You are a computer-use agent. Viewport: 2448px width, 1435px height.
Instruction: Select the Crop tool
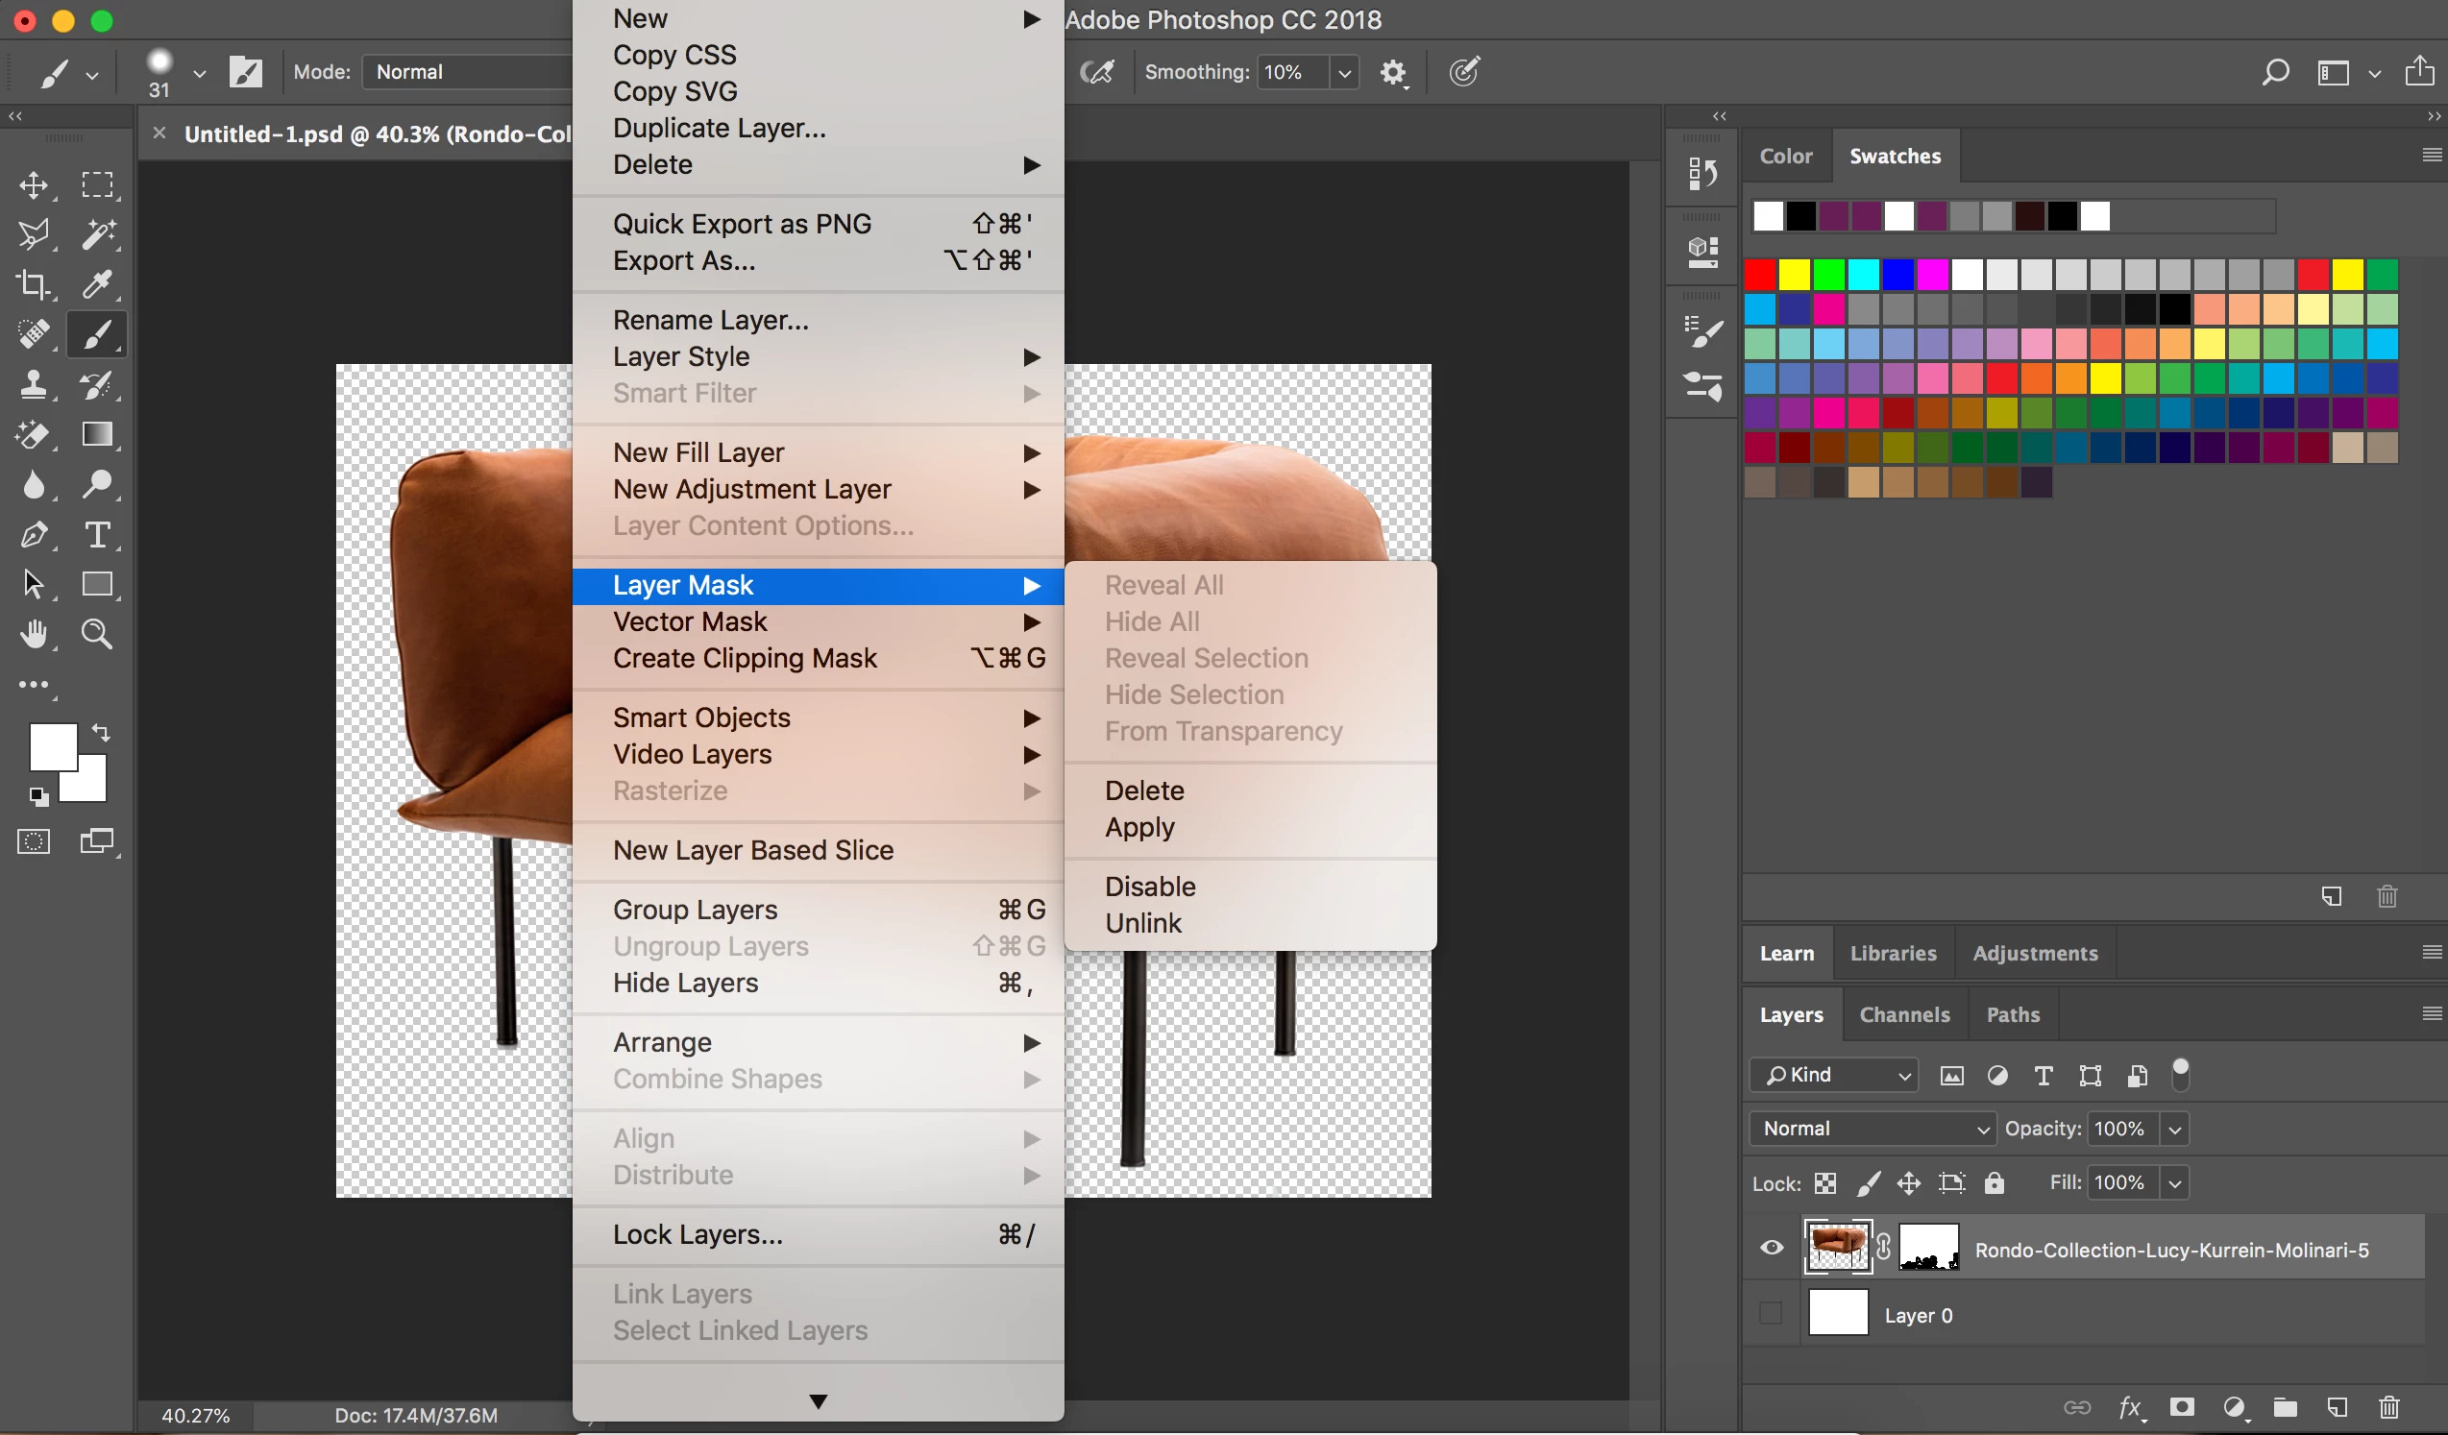pyautogui.click(x=34, y=284)
